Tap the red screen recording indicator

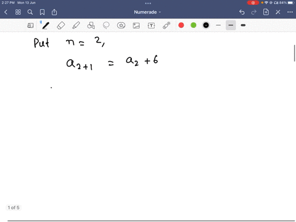pos(253,2)
